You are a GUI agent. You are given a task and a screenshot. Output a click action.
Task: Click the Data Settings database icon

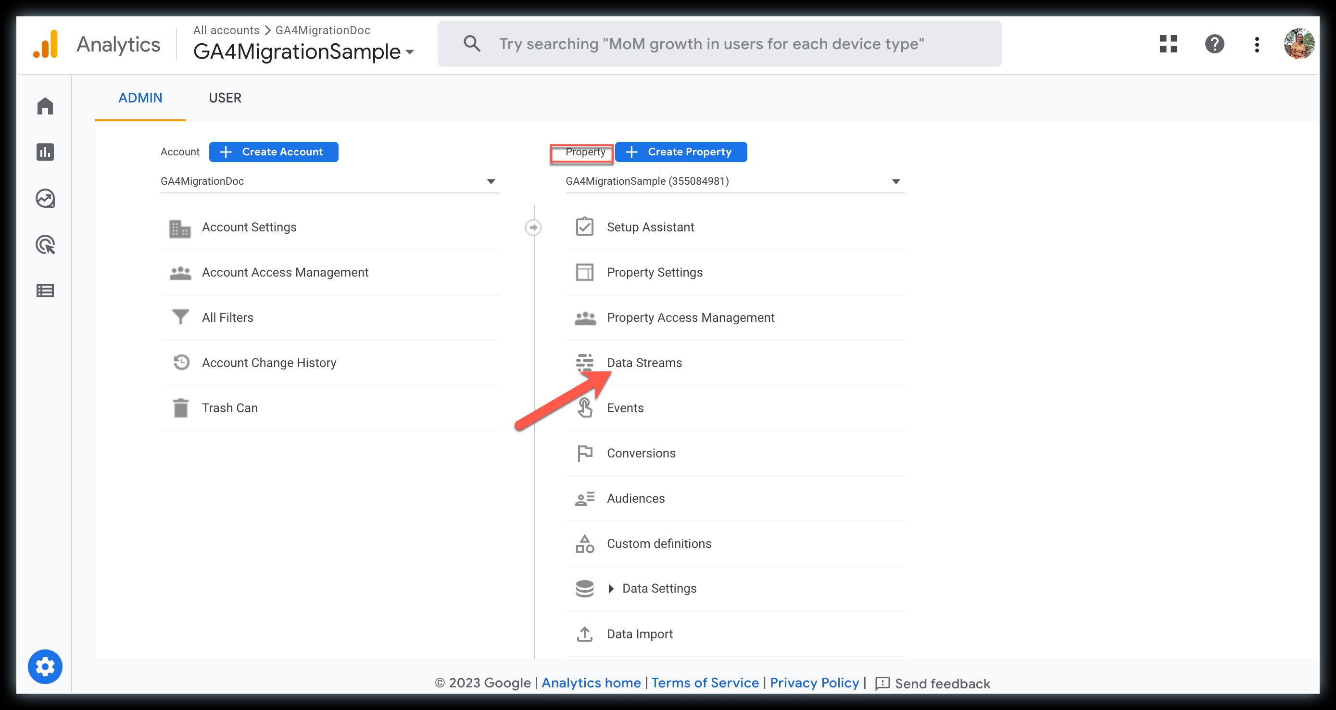(x=584, y=589)
